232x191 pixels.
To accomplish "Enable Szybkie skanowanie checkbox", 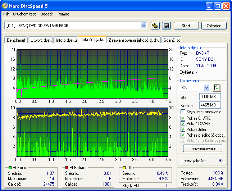I will point(183,112).
